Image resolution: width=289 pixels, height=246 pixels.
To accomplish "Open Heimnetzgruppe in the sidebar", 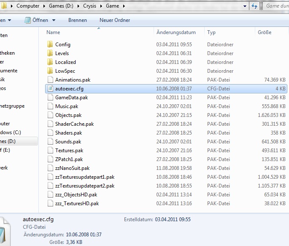I will tap(12, 106).
